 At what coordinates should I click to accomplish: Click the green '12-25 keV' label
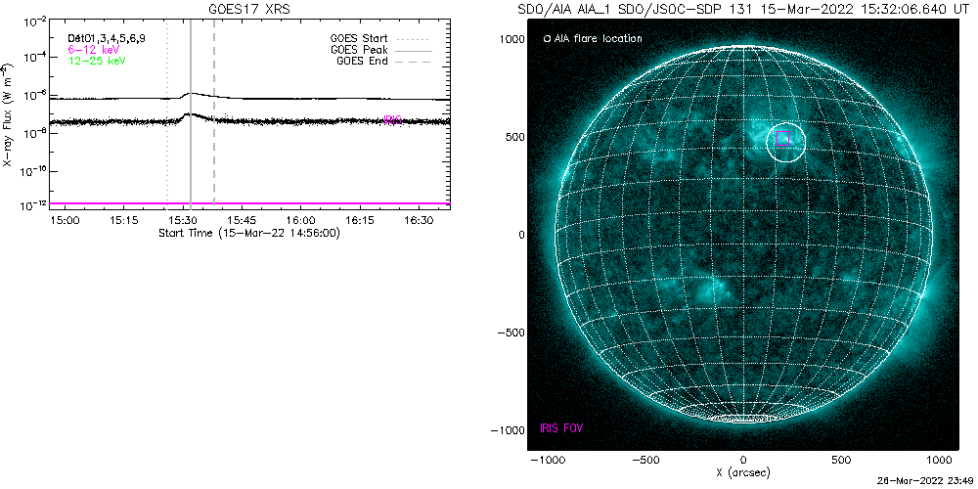97,61
